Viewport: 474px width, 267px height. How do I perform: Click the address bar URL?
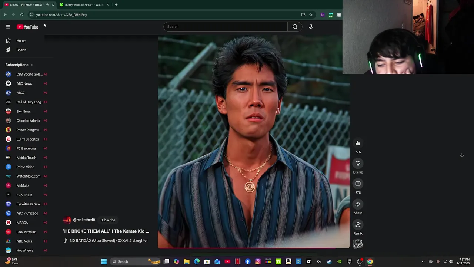pyautogui.click(x=61, y=15)
